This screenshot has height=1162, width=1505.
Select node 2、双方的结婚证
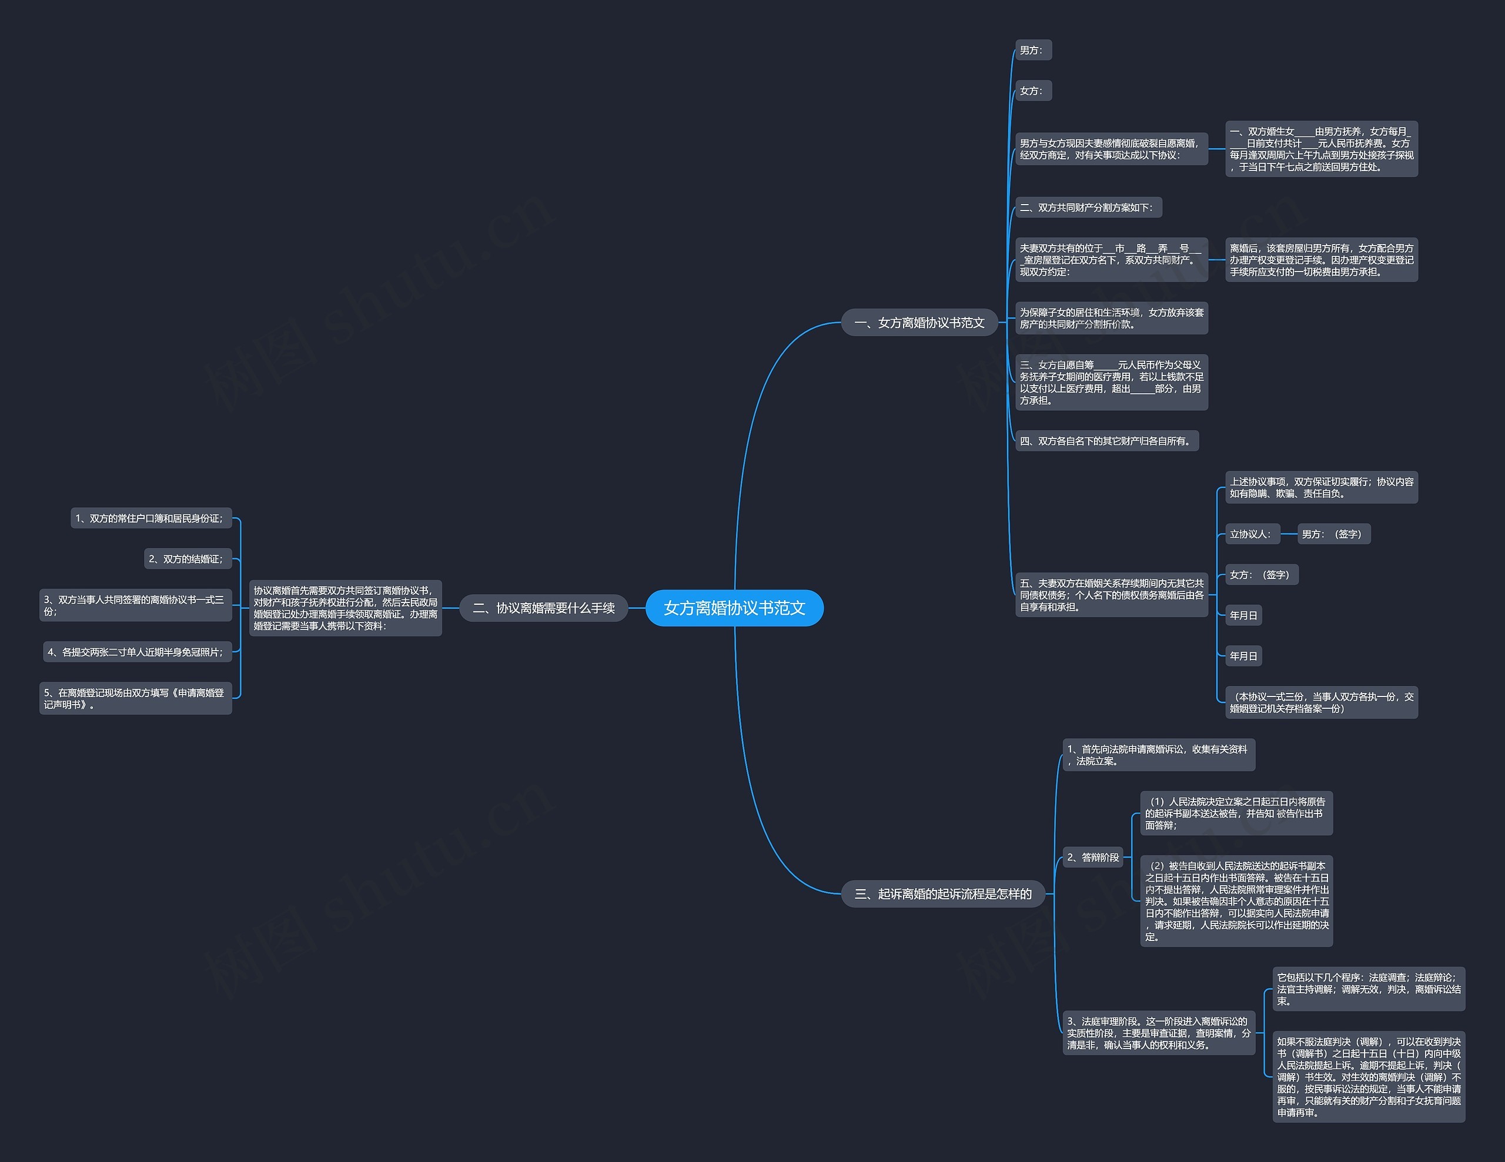[188, 558]
